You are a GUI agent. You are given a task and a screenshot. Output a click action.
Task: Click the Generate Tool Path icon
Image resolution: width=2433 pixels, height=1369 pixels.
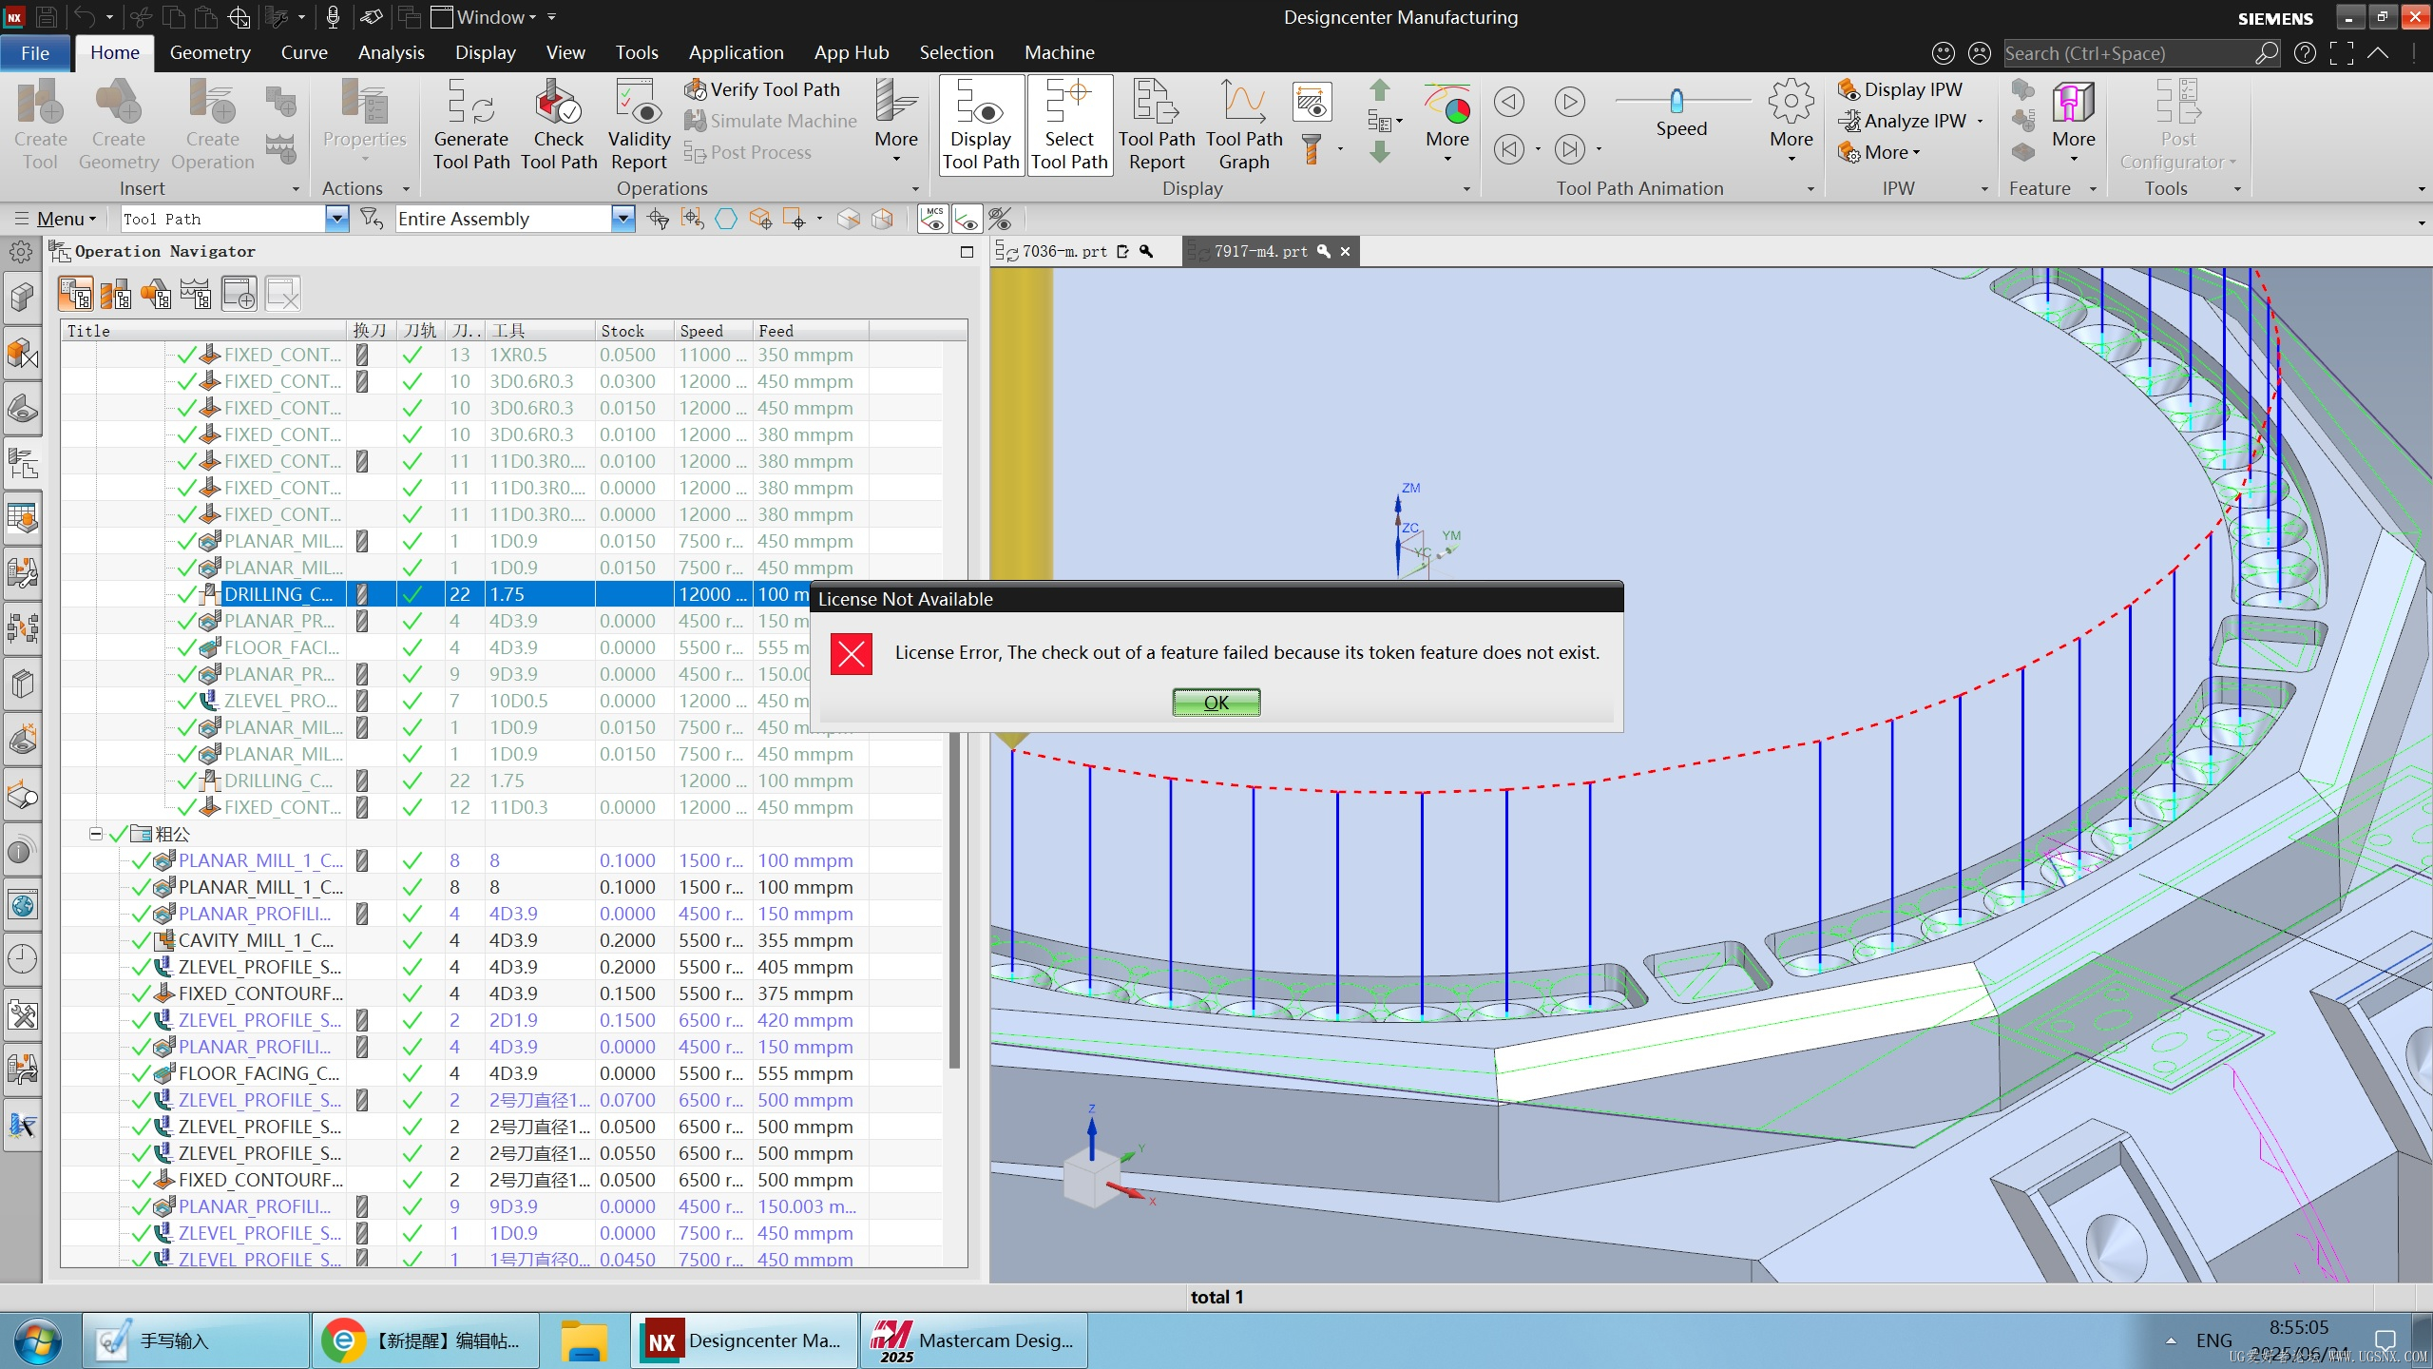pos(471,125)
